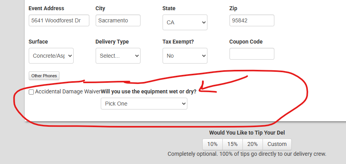This screenshot has width=346, height=164.
Task: Click the Event Address input field
Action: [x=59, y=20]
